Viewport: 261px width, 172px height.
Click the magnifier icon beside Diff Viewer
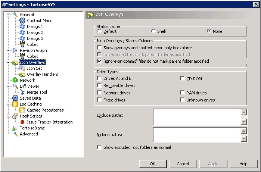coord(15,86)
